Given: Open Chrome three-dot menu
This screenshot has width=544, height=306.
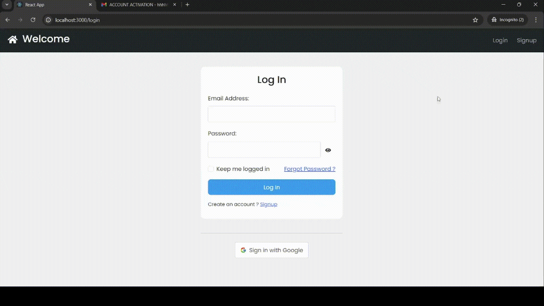Looking at the screenshot, I should pyautogui.click(x=535, y=20).
